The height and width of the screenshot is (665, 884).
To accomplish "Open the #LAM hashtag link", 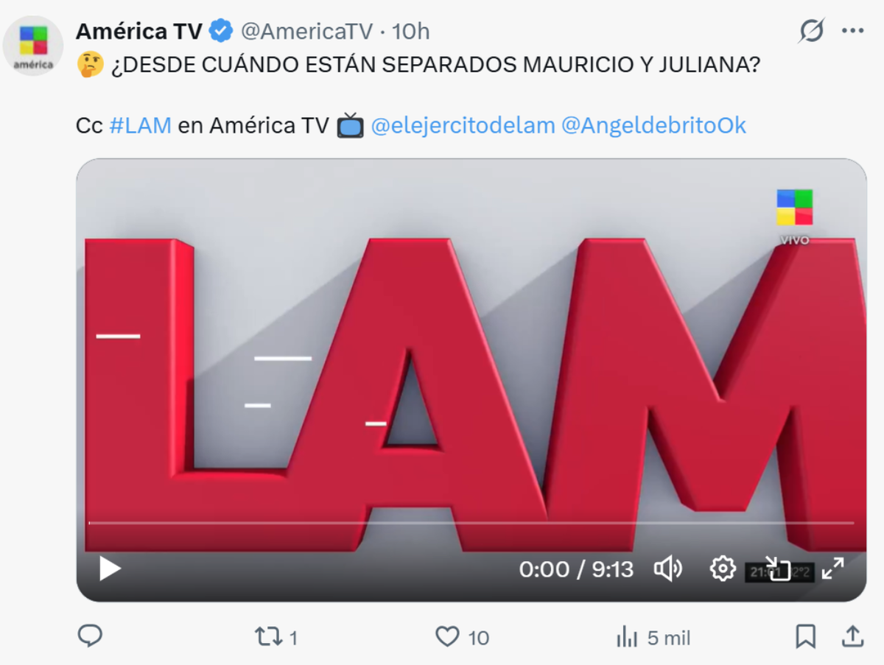I will pos(140,126).
